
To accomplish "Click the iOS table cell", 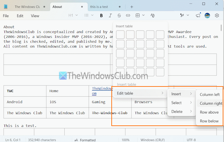I will (x=68, y=102).
